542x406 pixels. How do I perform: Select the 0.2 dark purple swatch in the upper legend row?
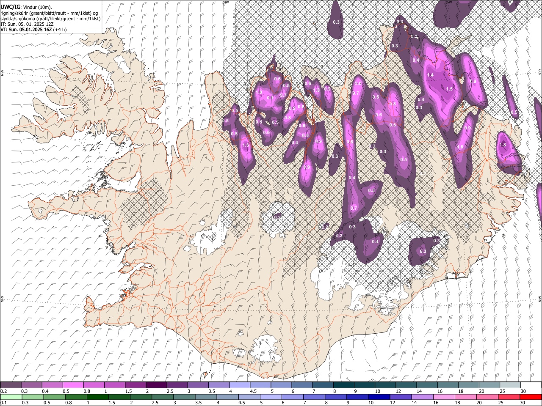point(11,385)
